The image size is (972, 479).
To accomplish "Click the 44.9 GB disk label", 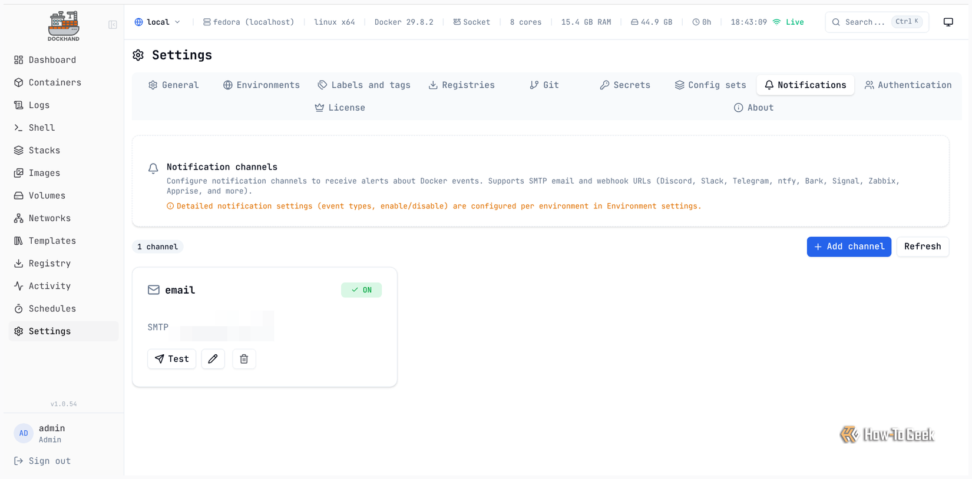I will pos(651,22).
